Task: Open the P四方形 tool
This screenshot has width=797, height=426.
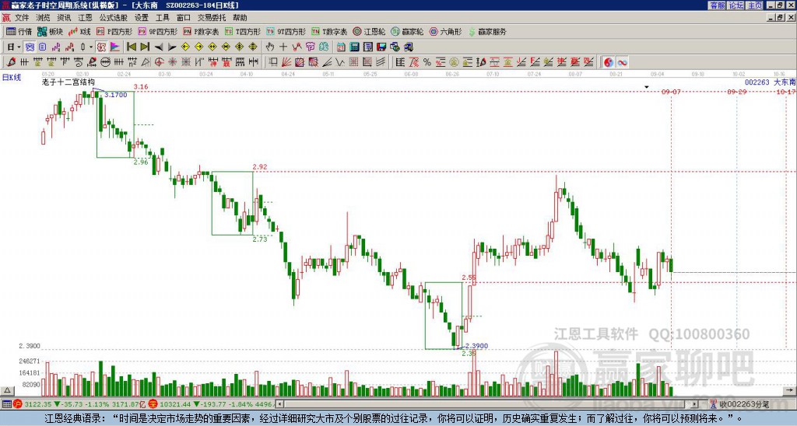Action: click(x=114, y=31)
